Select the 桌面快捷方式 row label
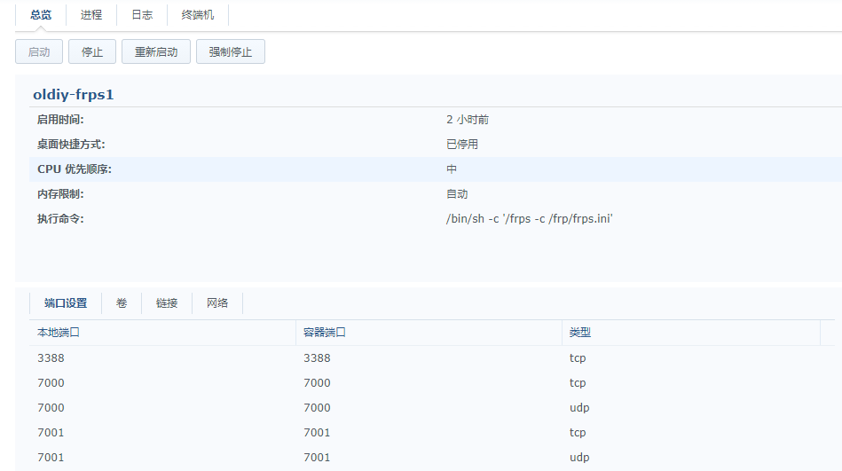Screen dimensions: 842x471 71,145
